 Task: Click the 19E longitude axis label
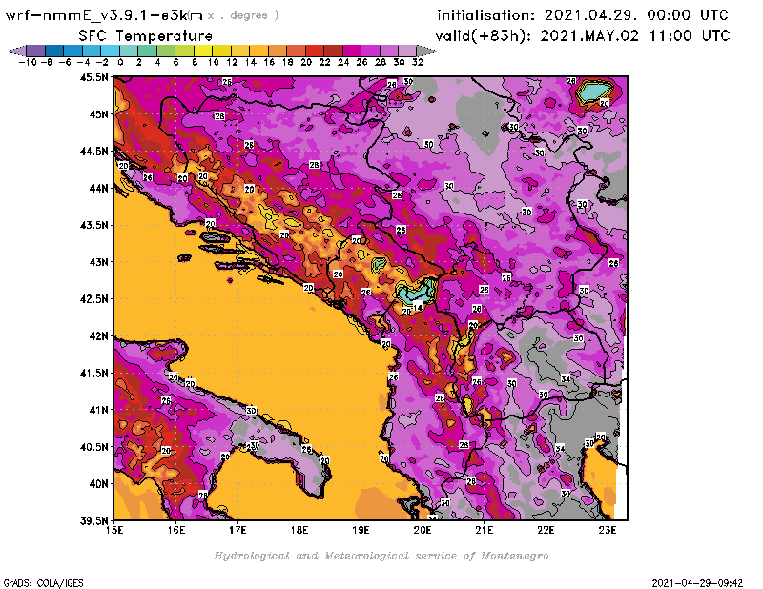click(361, 527)
